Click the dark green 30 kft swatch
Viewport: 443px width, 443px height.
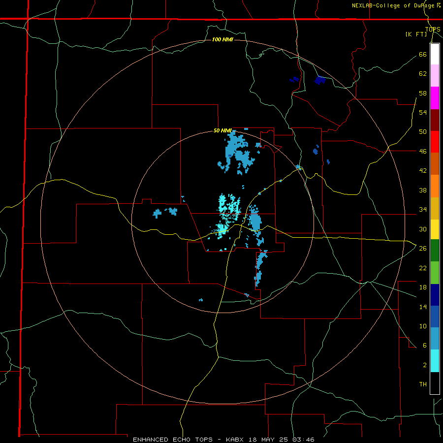[435, 251]
